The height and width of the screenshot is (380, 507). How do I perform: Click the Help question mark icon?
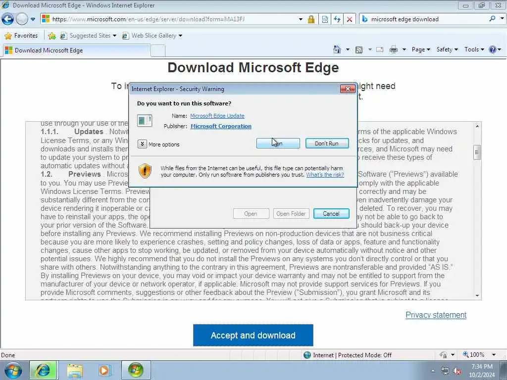(x=493, y=49)
